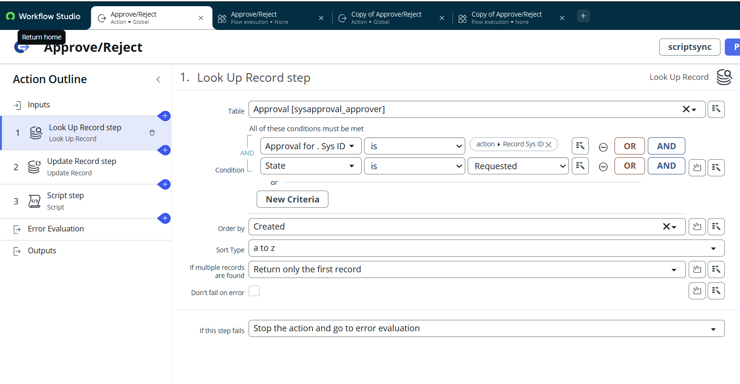Click the scriptsync button

point(689,47)
